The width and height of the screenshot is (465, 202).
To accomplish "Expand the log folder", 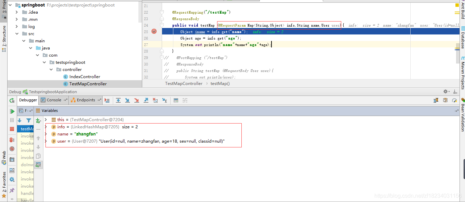I will (16, 27).
